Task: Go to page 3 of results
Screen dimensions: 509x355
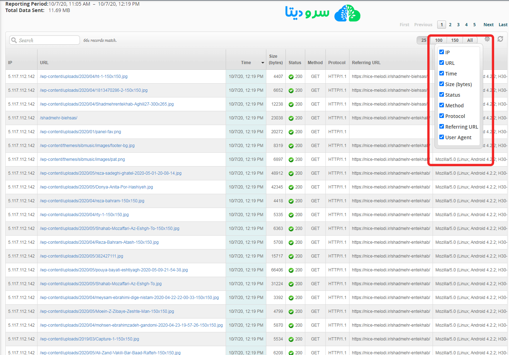Action: coord(458,25)
